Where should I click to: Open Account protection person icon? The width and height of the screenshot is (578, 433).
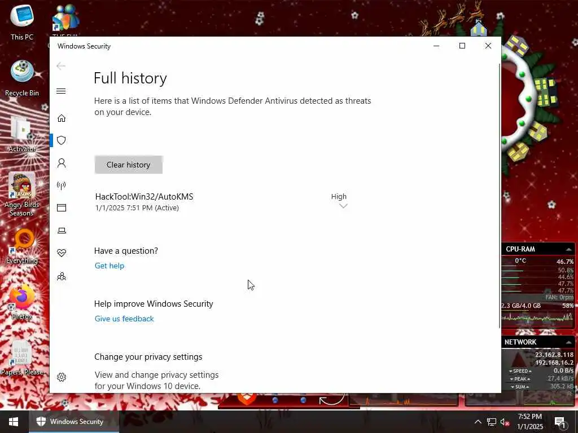pos(62,163)
